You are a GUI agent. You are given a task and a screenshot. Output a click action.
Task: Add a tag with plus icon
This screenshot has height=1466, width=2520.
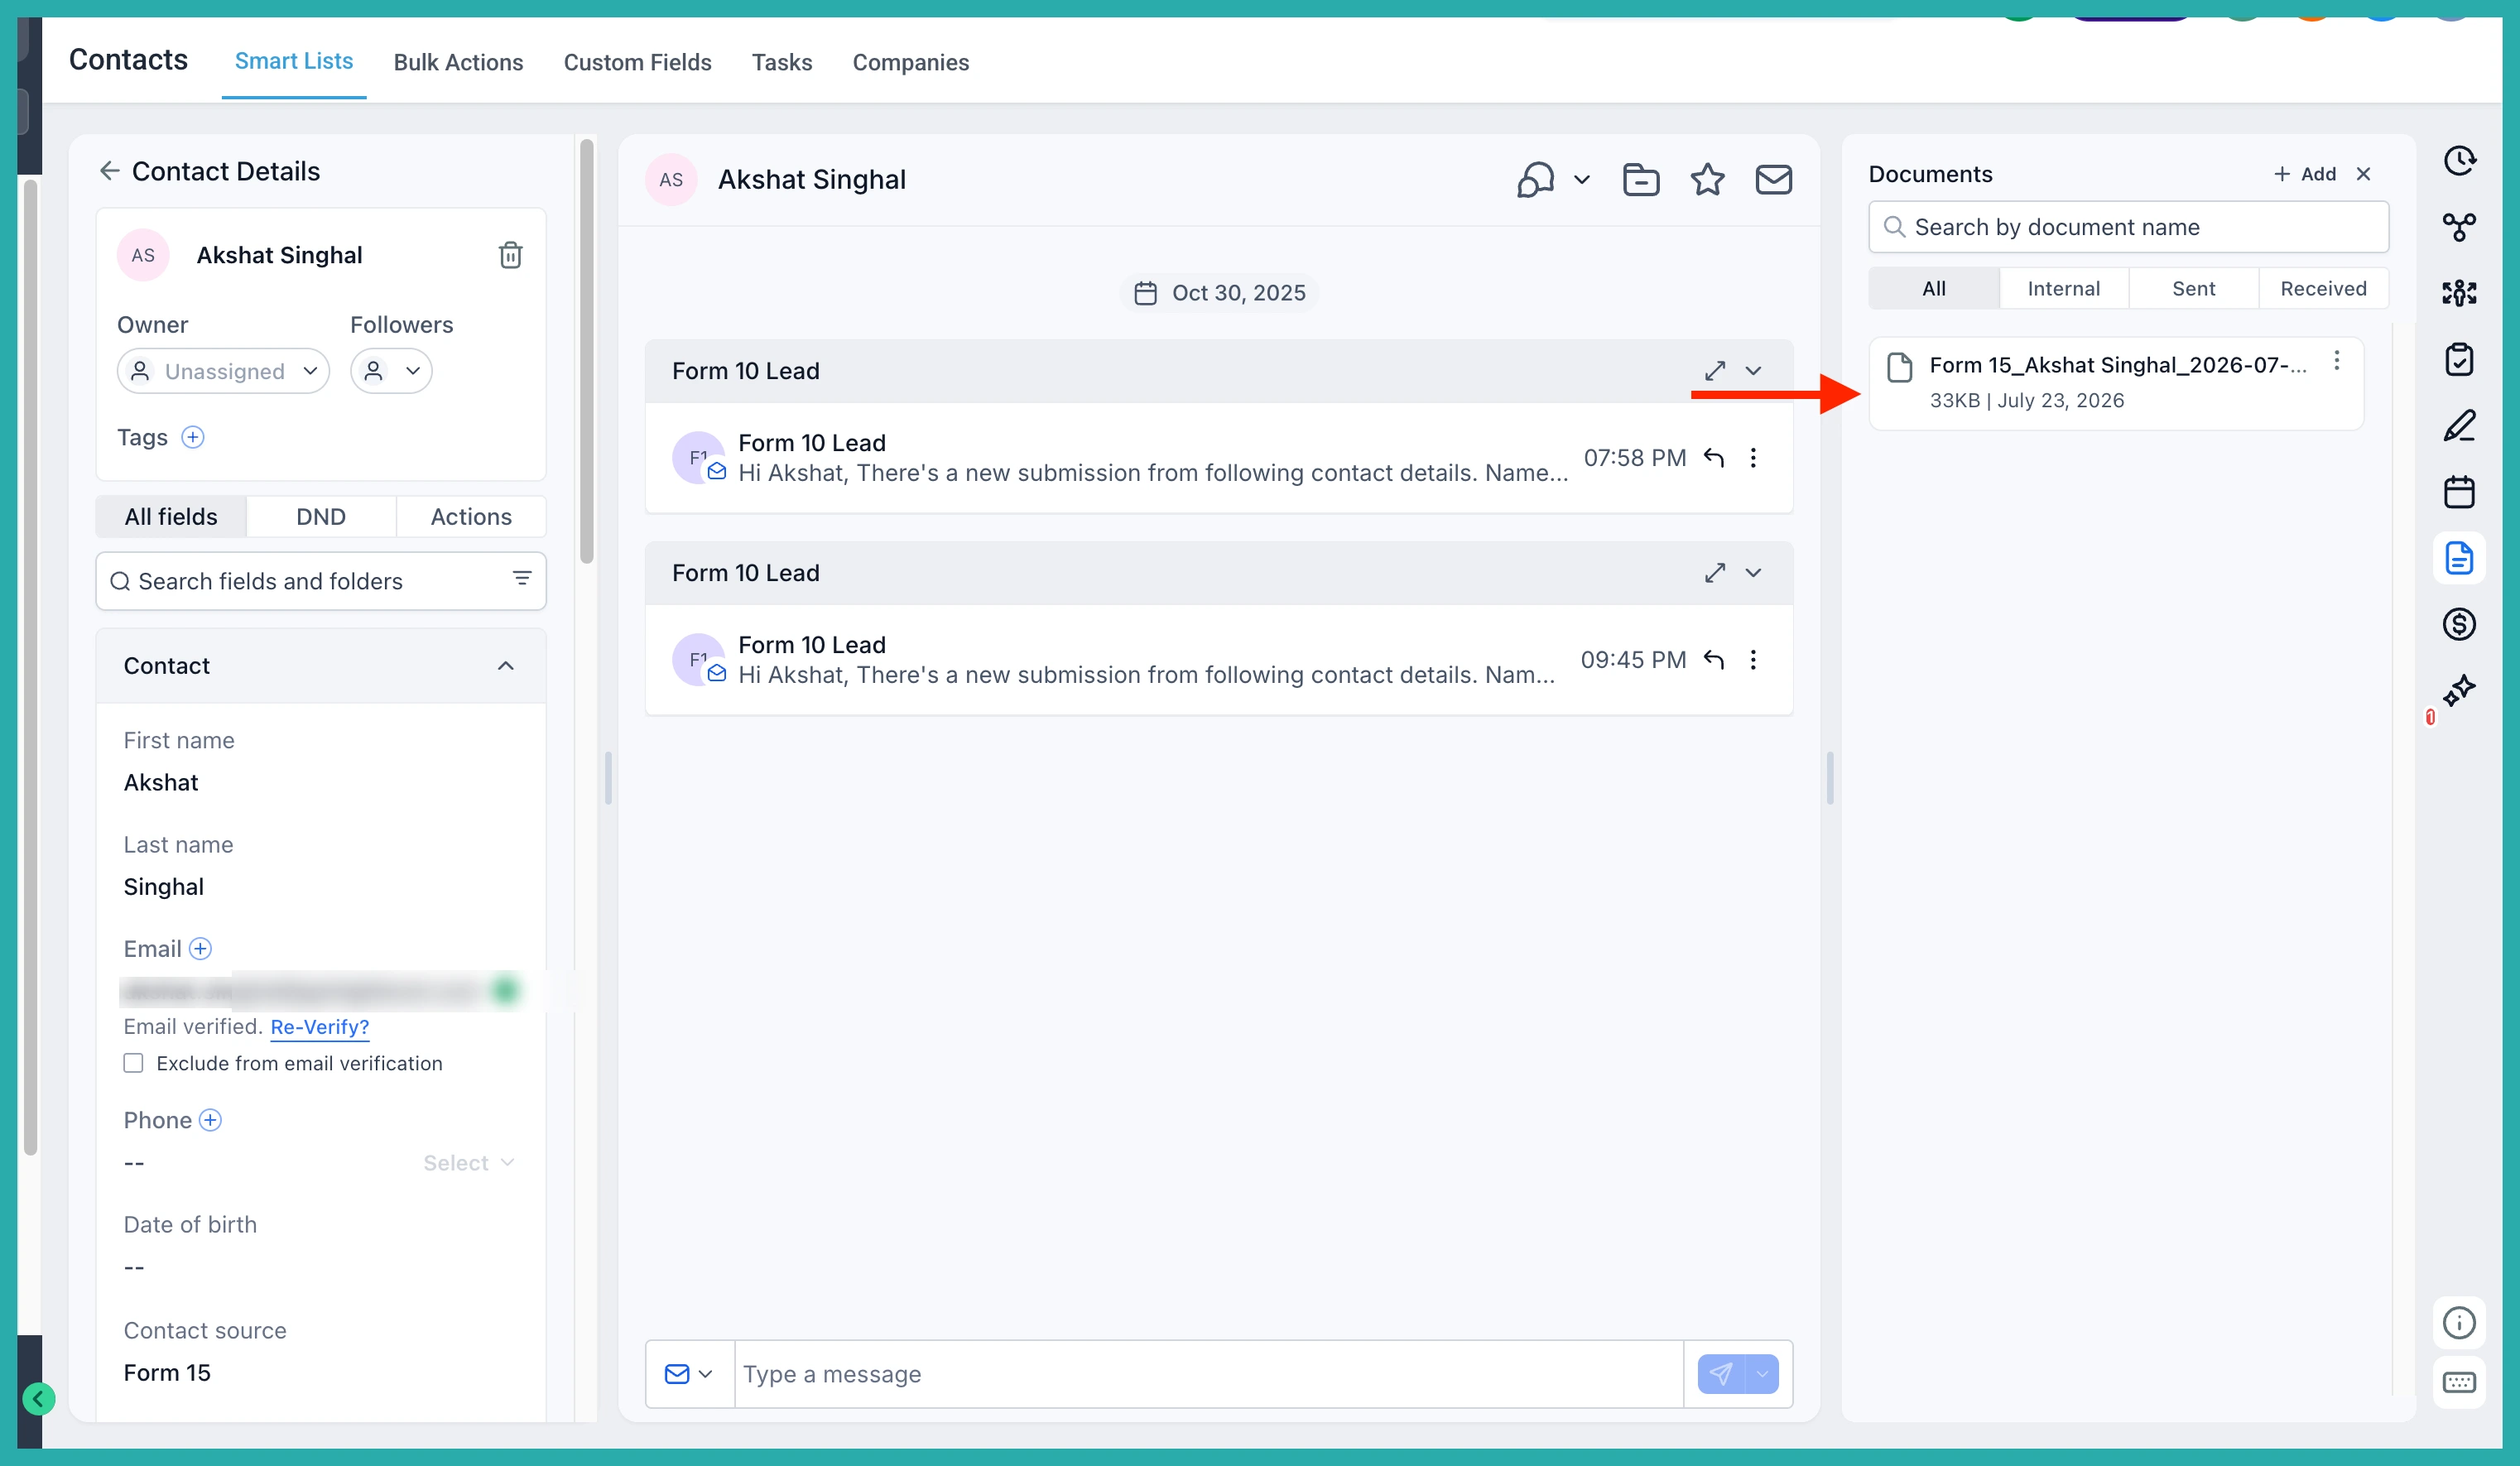[193, 437]
